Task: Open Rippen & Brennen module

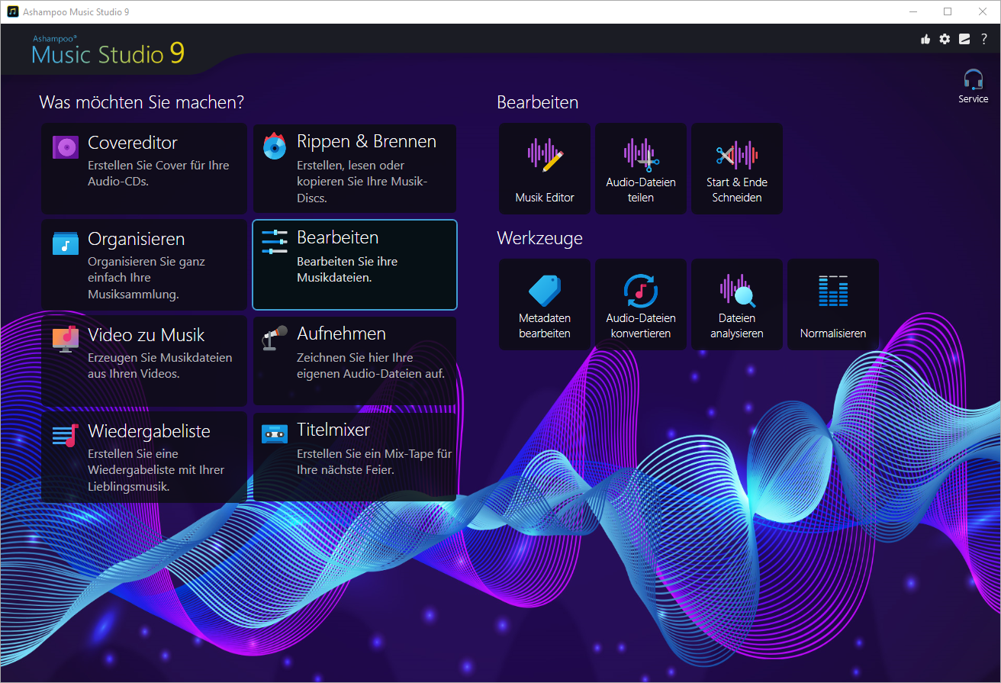Action: point(355,169)
